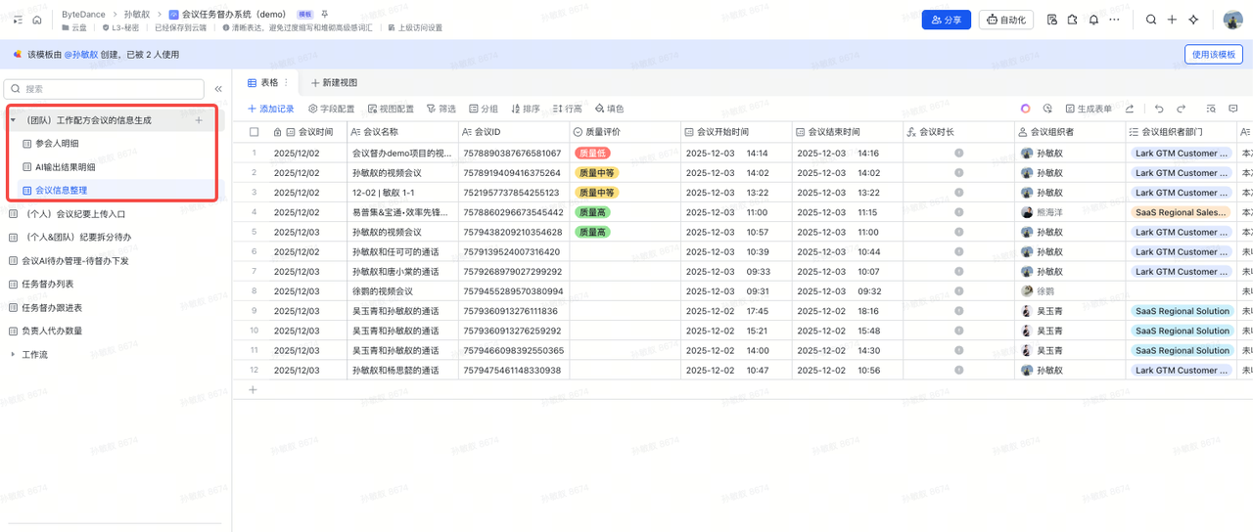The width and height of the screenshot is (1253, 532).
Task: Collapse the (团队) 工作配方会议的信息生成 group
Action: 13,120
